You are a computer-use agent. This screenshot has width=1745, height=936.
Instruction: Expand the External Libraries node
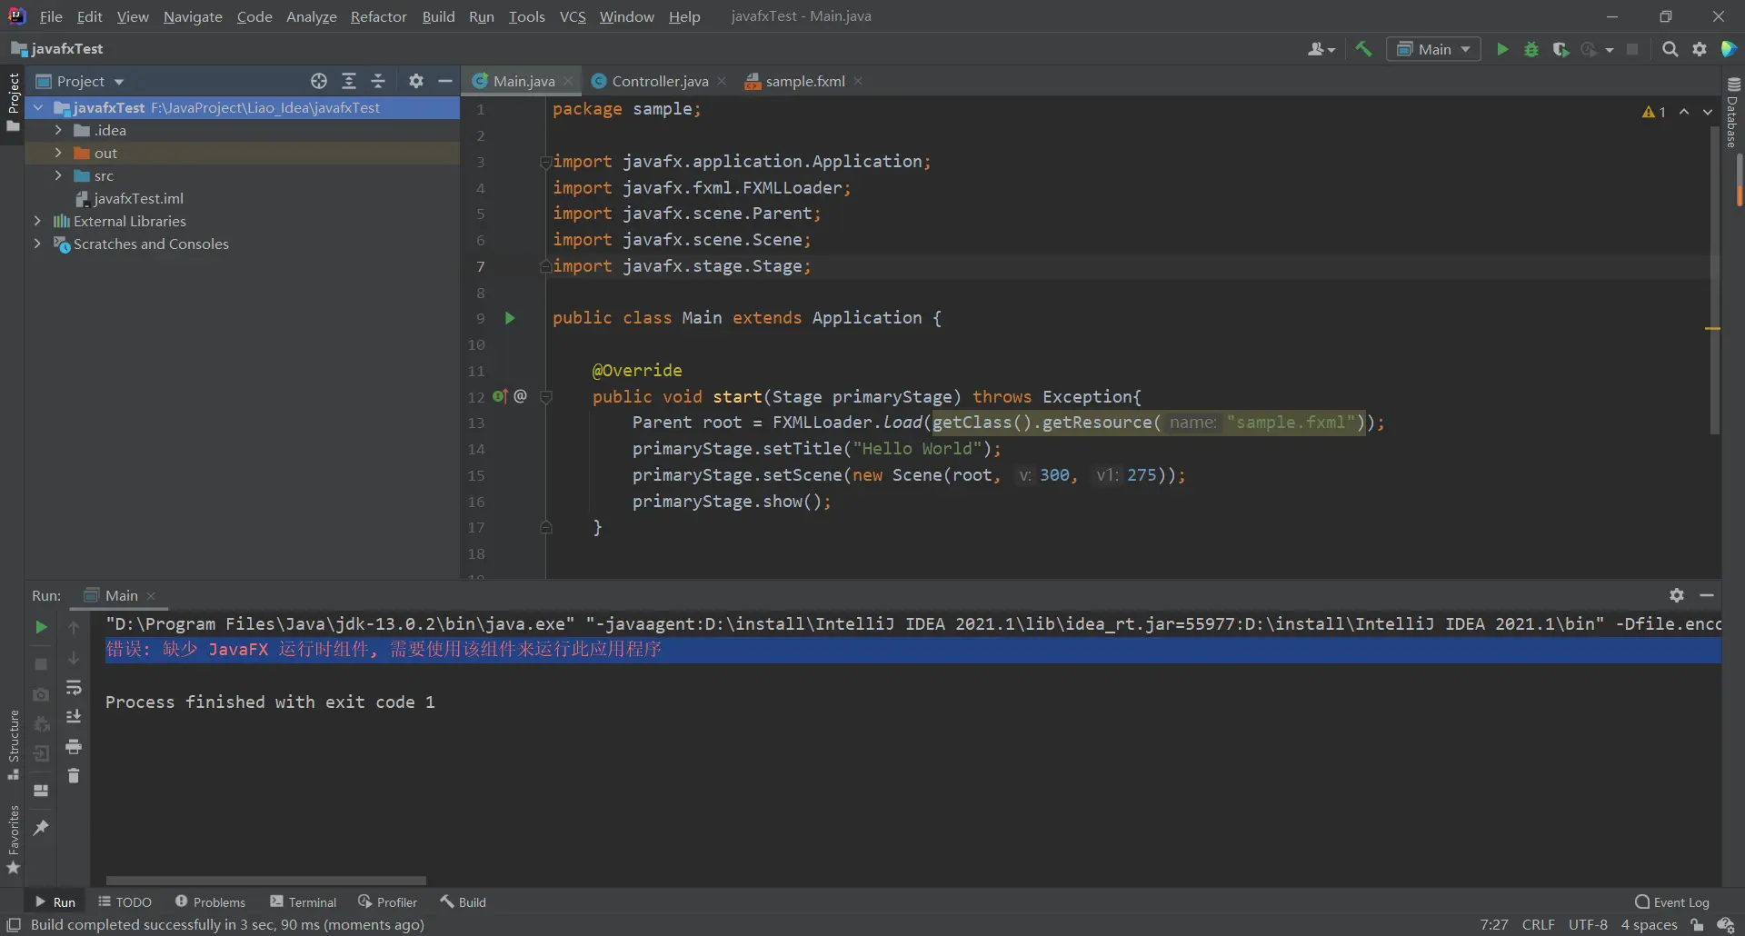pos(37,221)
